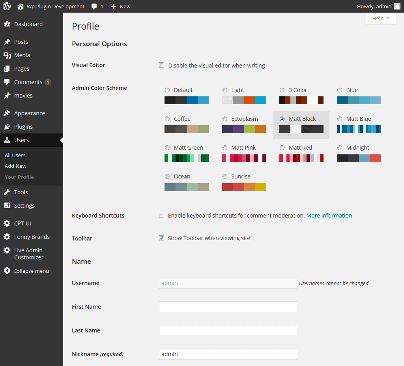Click the Appearance paintbrush icon

coord(7,113)
